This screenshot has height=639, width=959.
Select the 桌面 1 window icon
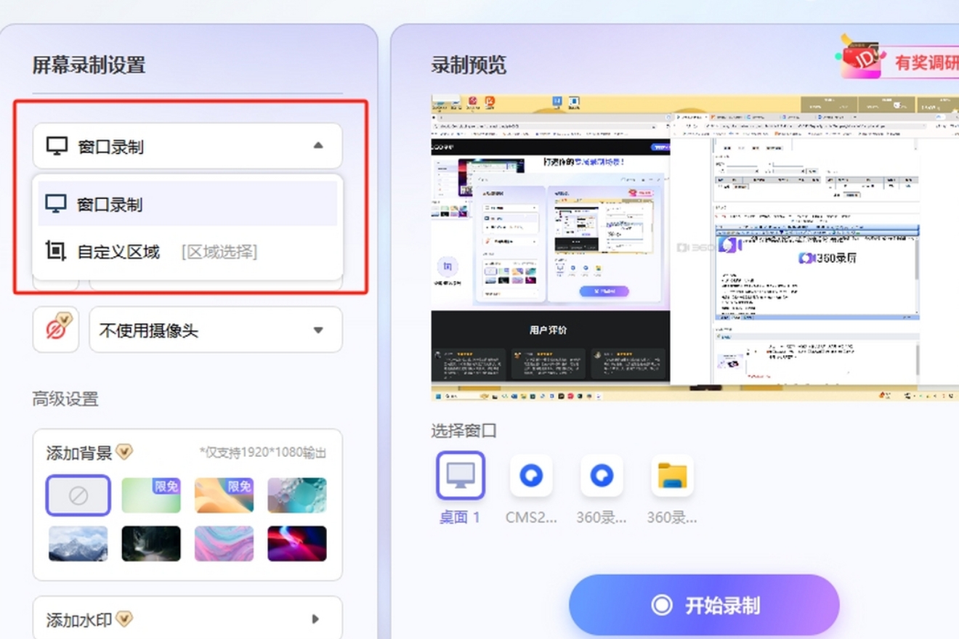(461, 476)
